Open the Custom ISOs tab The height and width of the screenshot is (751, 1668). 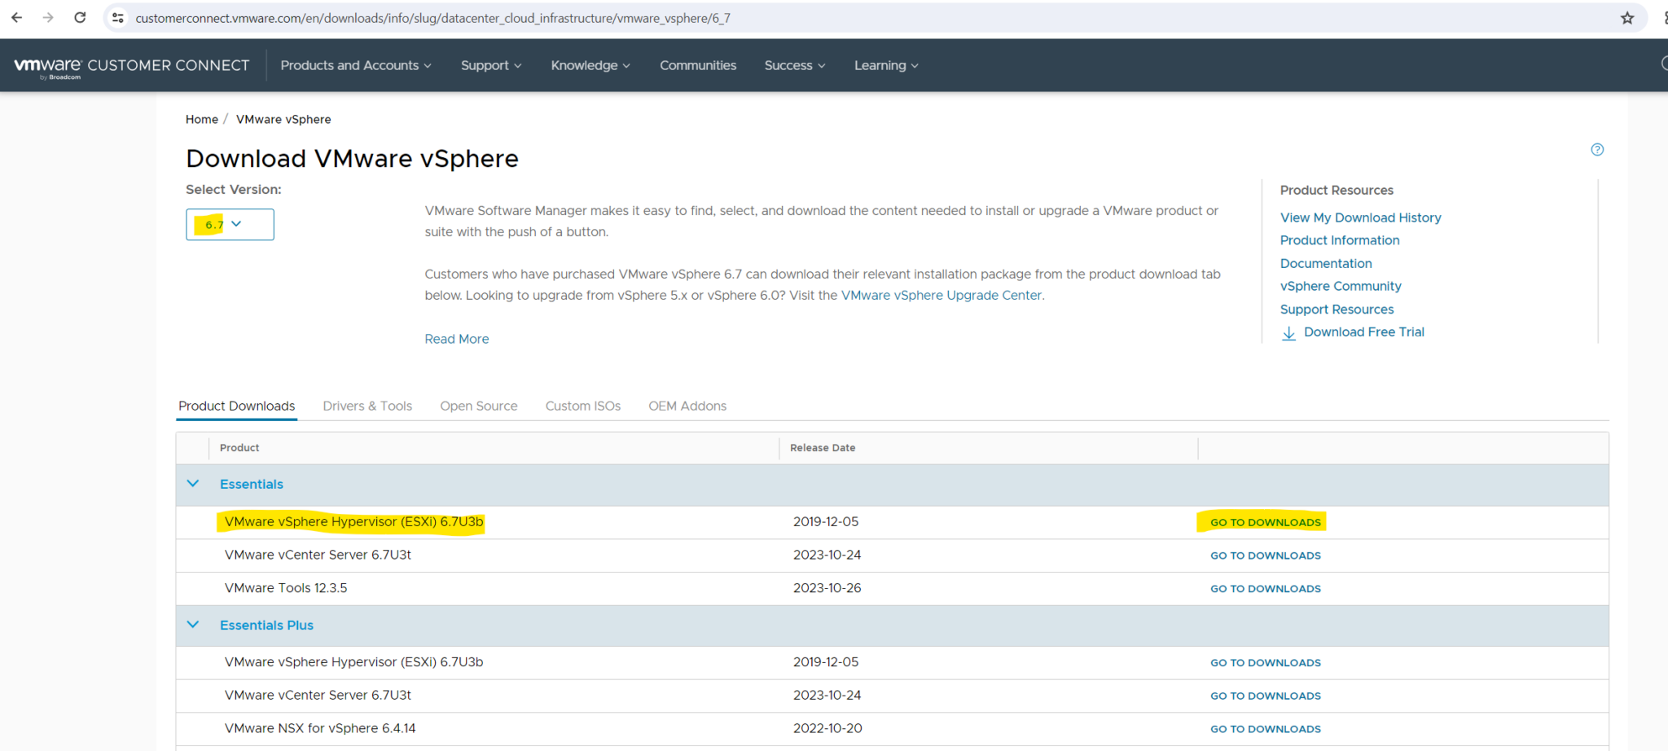582,406
